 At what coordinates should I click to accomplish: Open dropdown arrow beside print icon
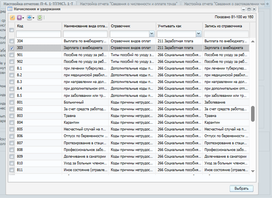tap(34, 18)
